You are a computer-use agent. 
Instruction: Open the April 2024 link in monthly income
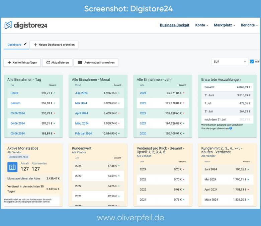click(81, 113)
